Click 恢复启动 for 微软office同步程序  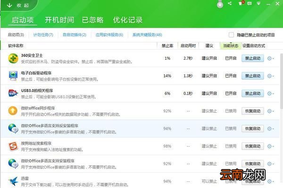tap(253, 111)
